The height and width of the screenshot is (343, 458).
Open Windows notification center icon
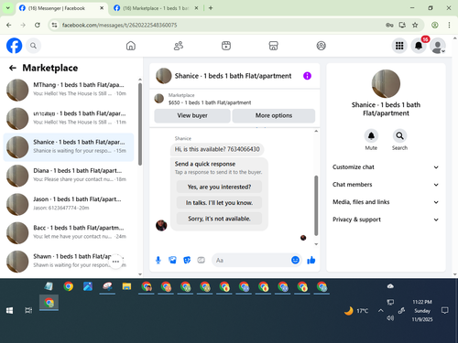click(x=445, y=311)
